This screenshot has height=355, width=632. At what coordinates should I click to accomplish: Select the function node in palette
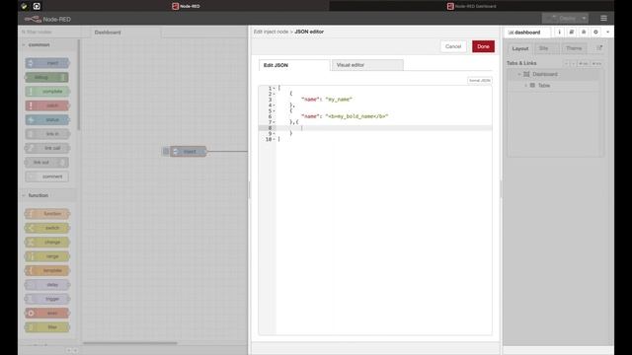(47, 214)
